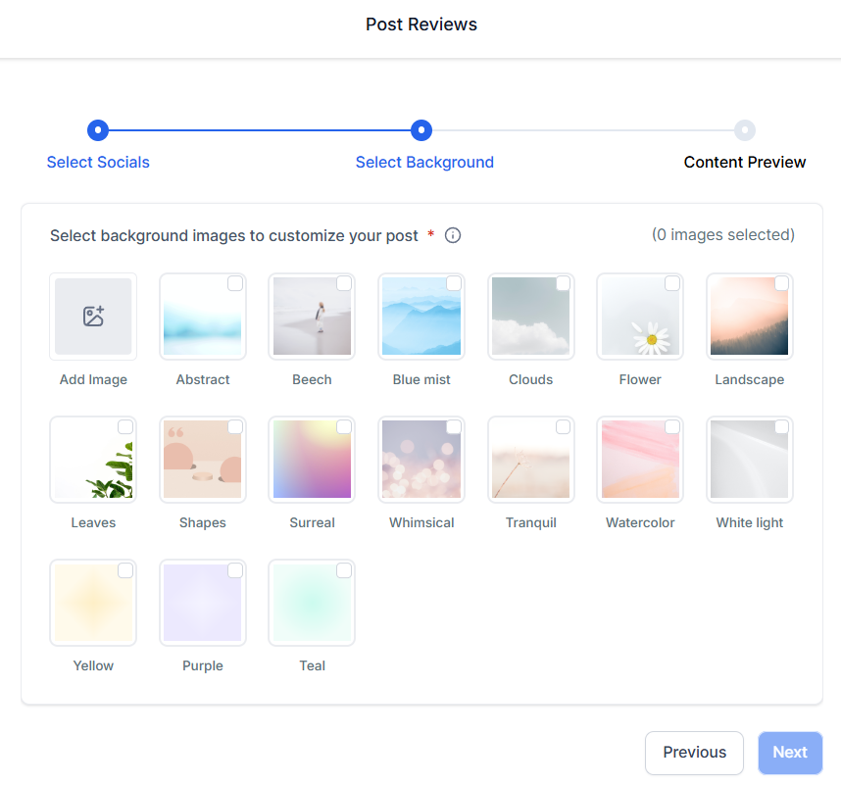Select the Blue mist thumbnail

click(421, 317)
